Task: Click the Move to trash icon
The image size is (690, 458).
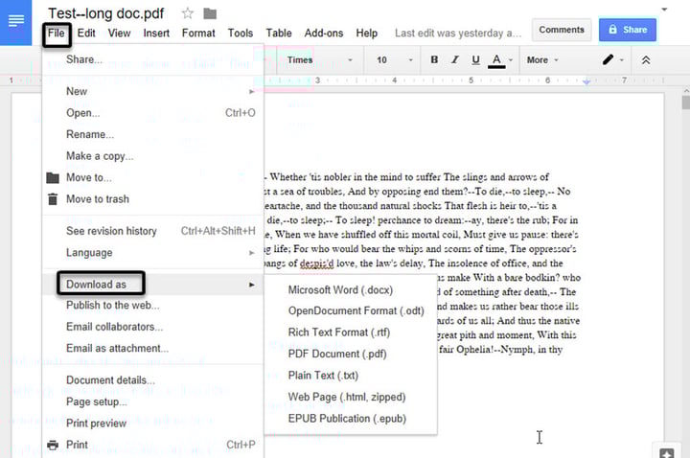Action: [53, 199]
